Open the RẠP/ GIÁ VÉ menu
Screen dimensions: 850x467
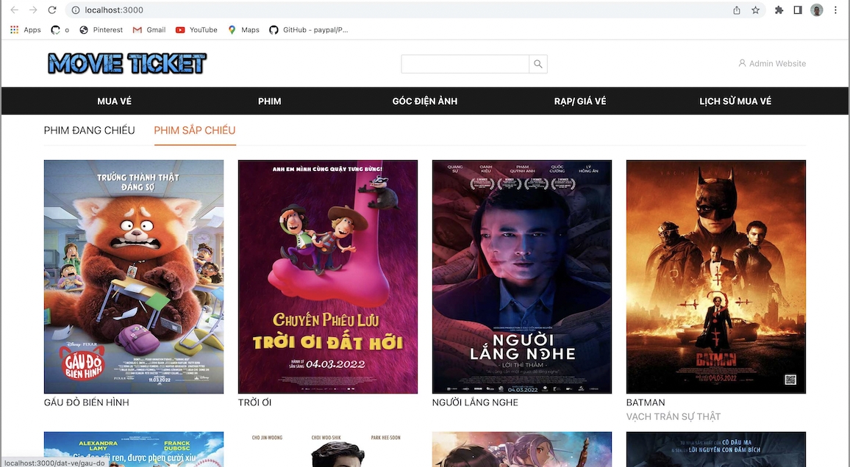pos(580,101)
